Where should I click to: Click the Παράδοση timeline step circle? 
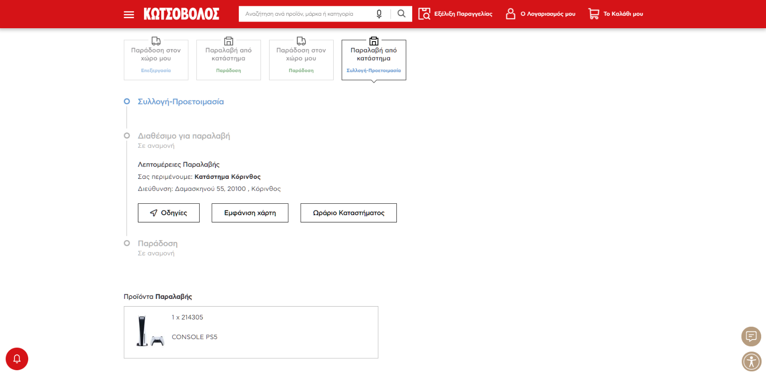tap(127, 243)
